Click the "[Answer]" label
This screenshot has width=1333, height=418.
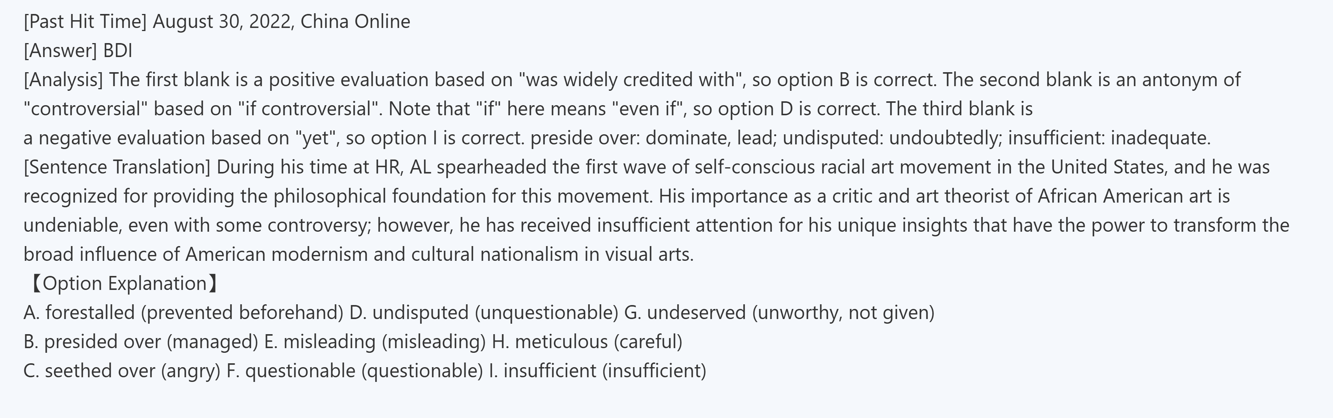coord(61,51)
